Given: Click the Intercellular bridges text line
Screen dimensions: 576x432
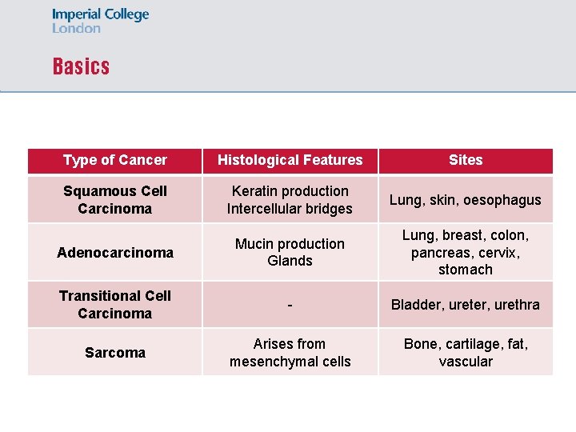Looking at the screenshot, I should click(290, 209).
